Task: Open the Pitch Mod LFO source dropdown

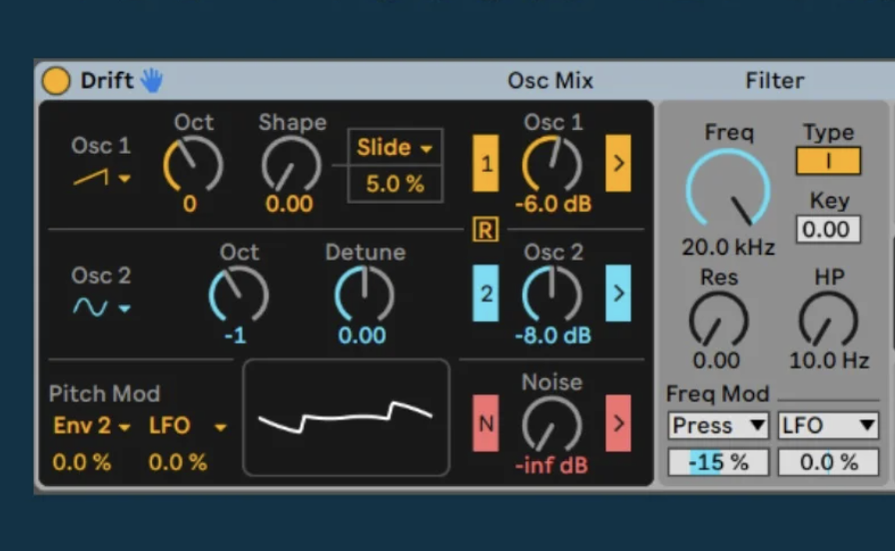Action: [x=188, y=425]
